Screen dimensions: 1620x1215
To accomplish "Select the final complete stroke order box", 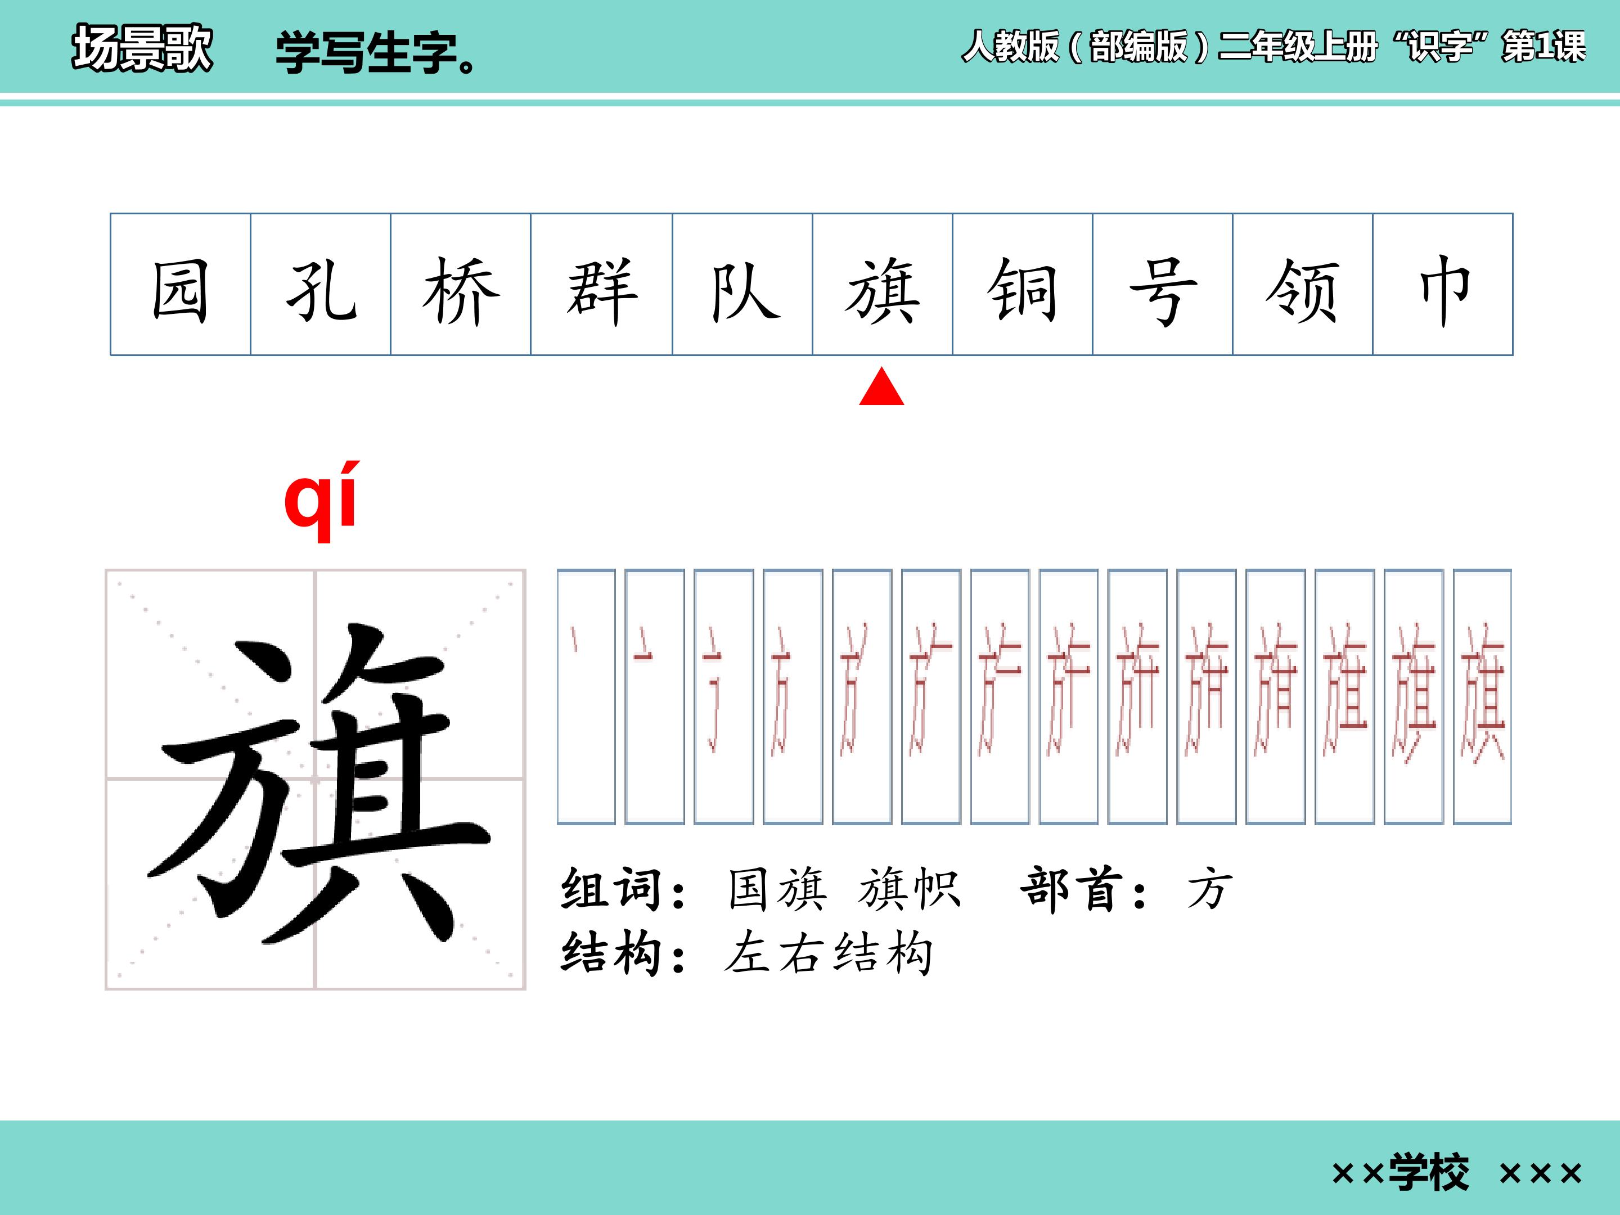I will point(1482,696).
